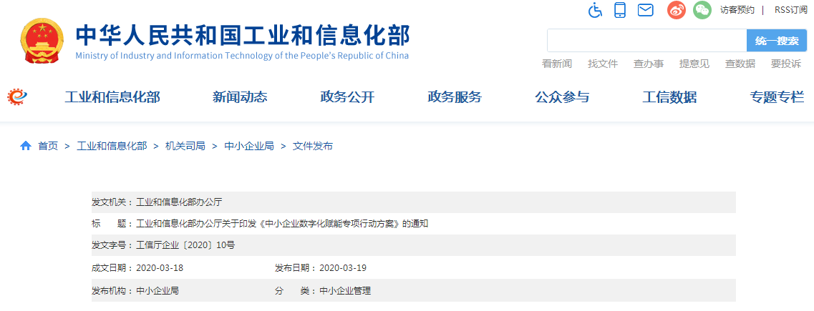Click the national emblem logo

coord(42,41)
